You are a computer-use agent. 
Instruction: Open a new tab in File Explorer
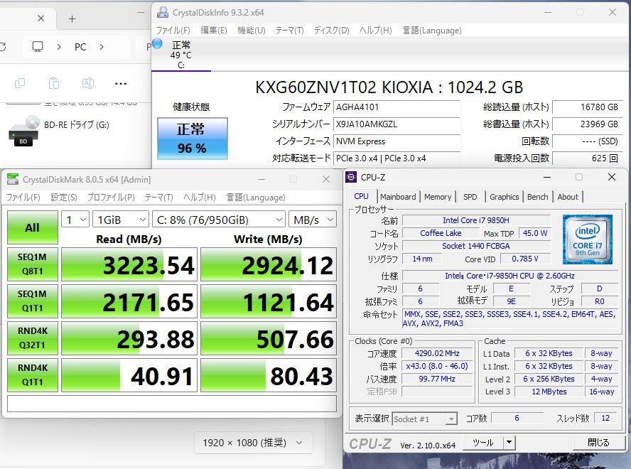coord(72,19)
